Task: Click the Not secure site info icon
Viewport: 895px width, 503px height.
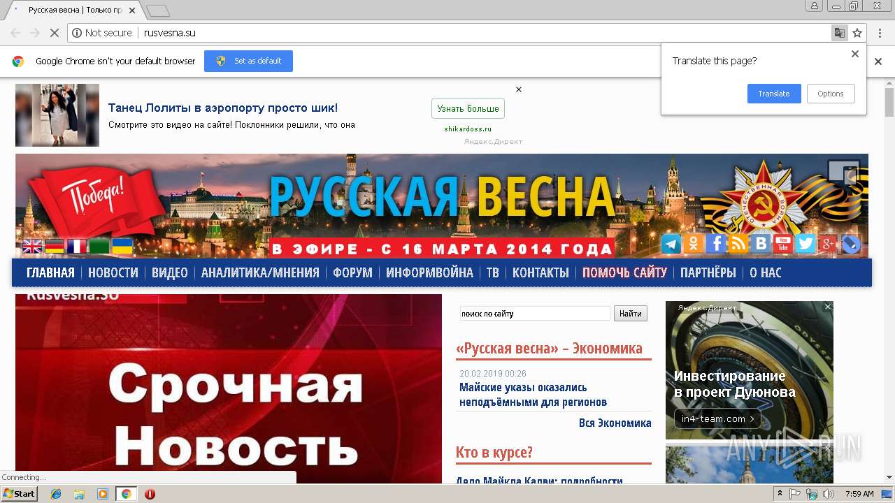Action: coord(77,33)
